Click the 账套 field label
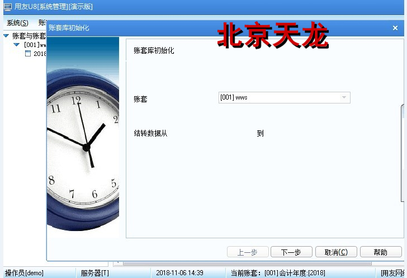Viewport: 407px width, 278px height. [140, 99]
